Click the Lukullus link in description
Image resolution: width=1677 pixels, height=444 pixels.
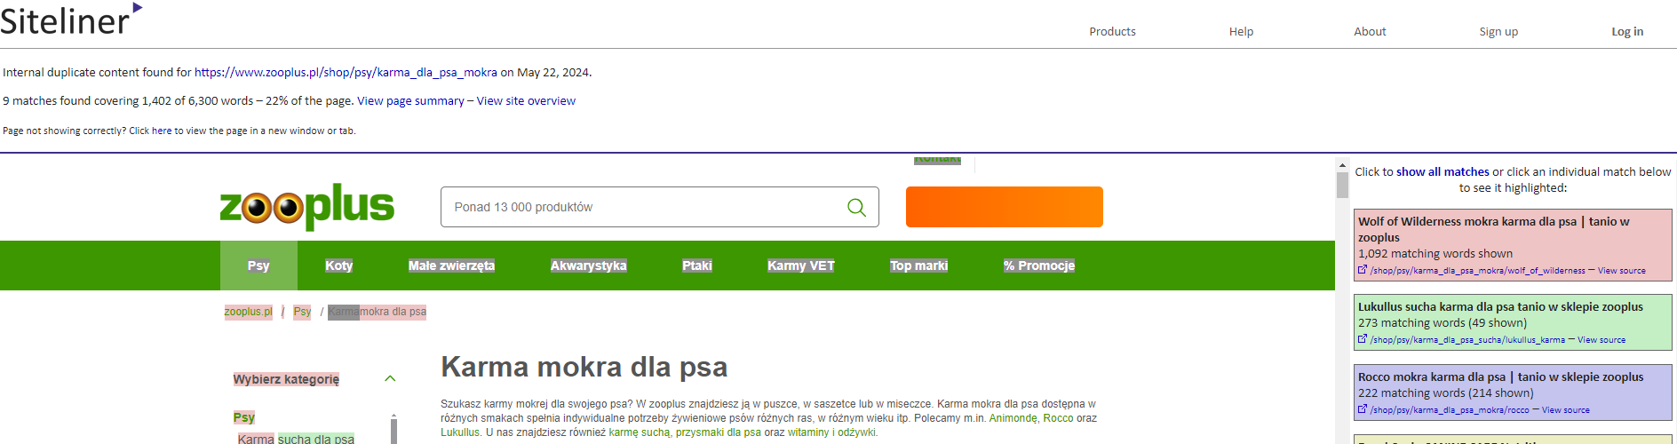pos(460,432)
